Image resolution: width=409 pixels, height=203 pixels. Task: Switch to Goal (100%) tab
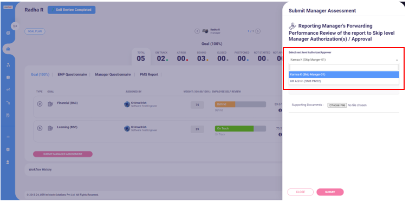pos(40,75)
